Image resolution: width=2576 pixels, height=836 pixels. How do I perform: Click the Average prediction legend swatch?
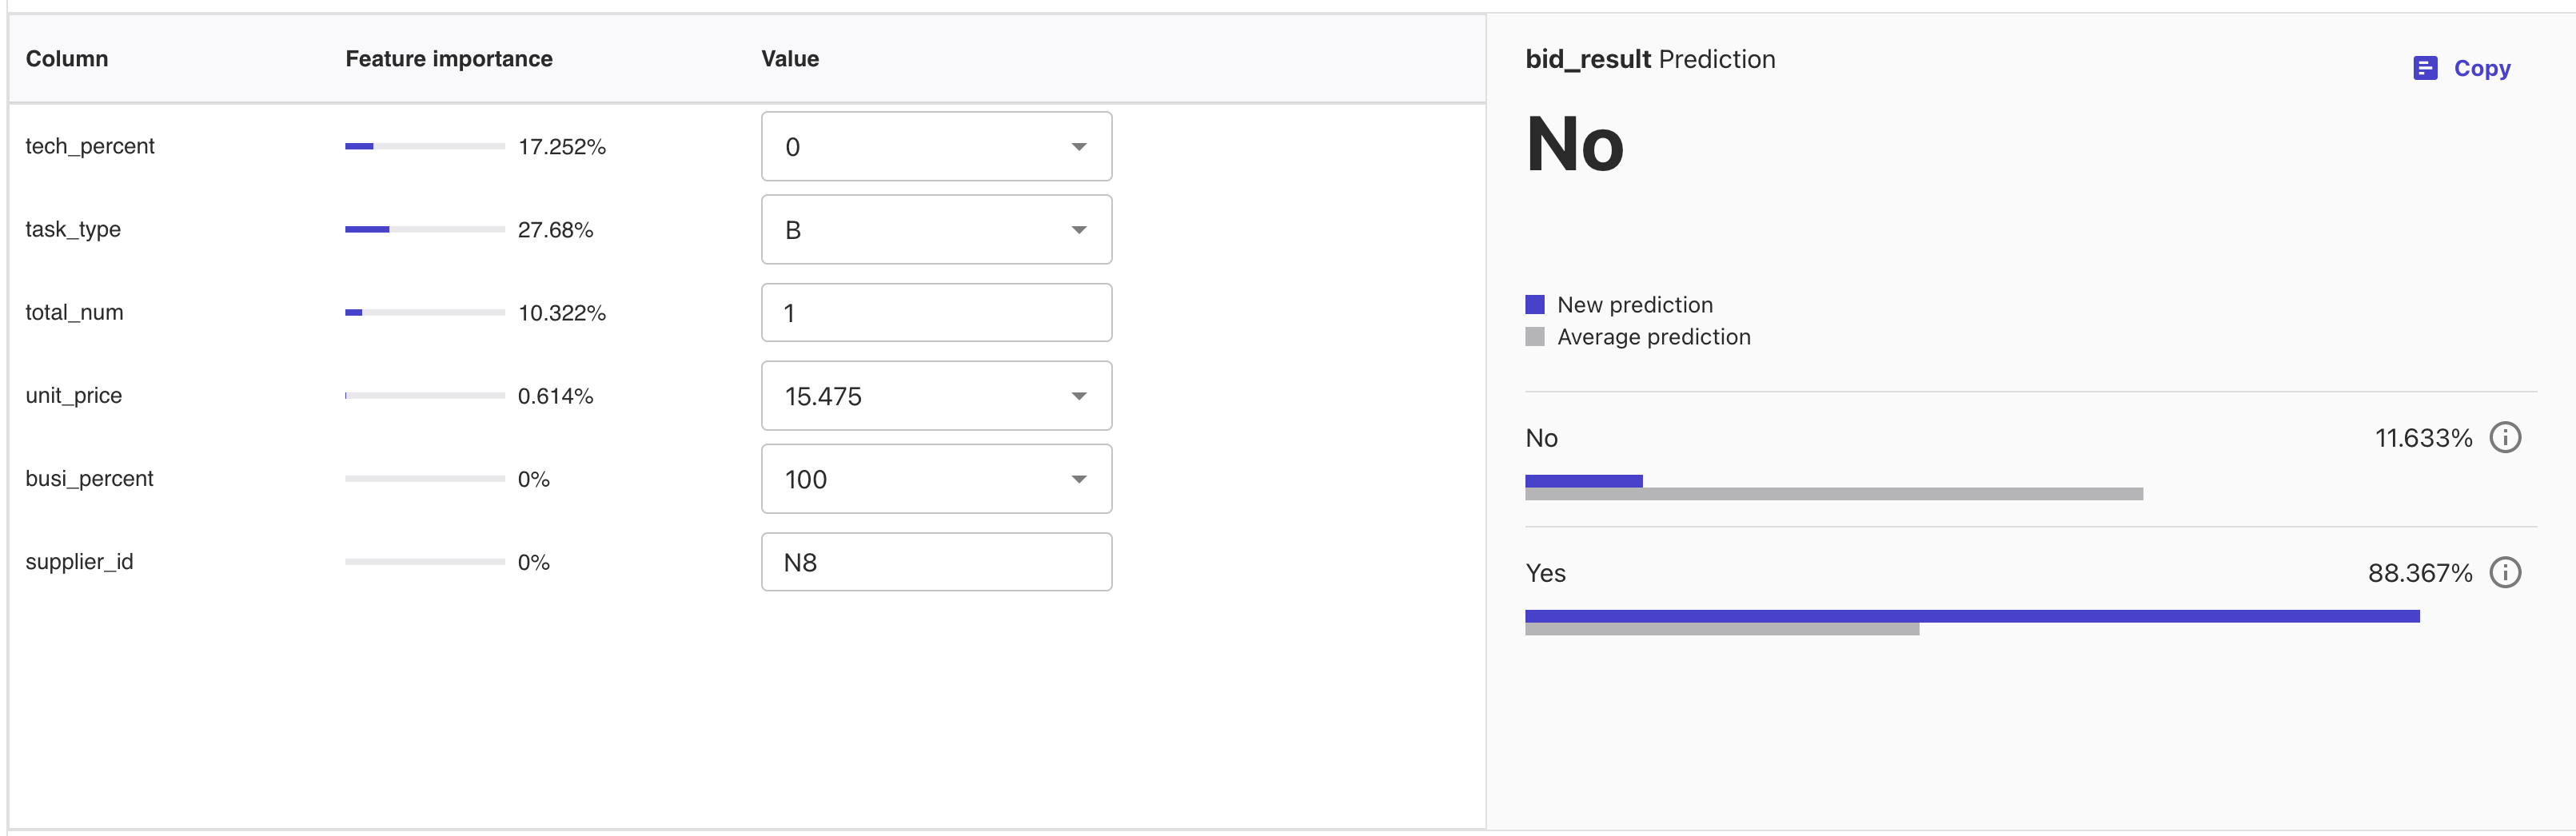tap(1534, 336)
